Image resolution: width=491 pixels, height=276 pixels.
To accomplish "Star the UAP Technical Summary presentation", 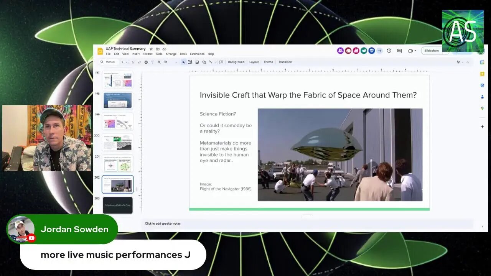I will click(151, 49).
